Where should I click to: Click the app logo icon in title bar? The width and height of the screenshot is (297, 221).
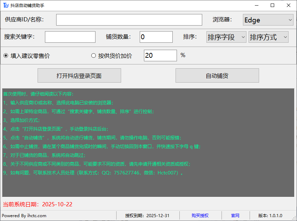pyautogui.click(x=5, y=5)
